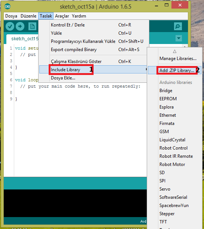Image resolution: width=204 pixels, height=229 pixels.
Task: Maximize the Arduino window
Action: click(x=167, y=5)
